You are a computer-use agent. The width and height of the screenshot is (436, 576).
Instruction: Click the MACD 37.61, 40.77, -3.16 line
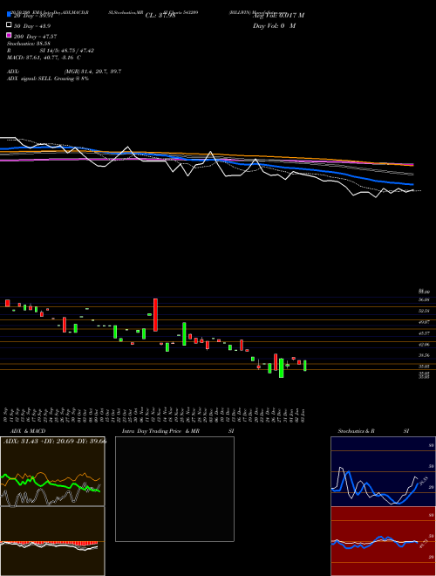[44, 58]
